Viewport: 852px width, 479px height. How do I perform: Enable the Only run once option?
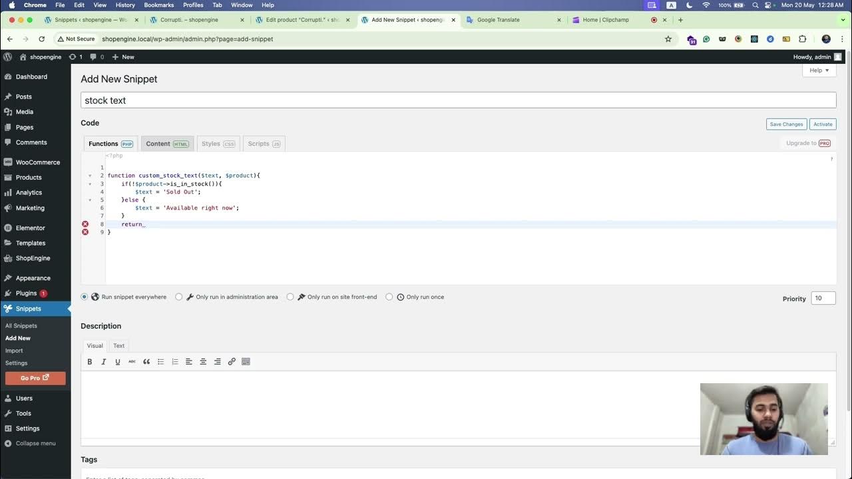click(x=389, y=297)
